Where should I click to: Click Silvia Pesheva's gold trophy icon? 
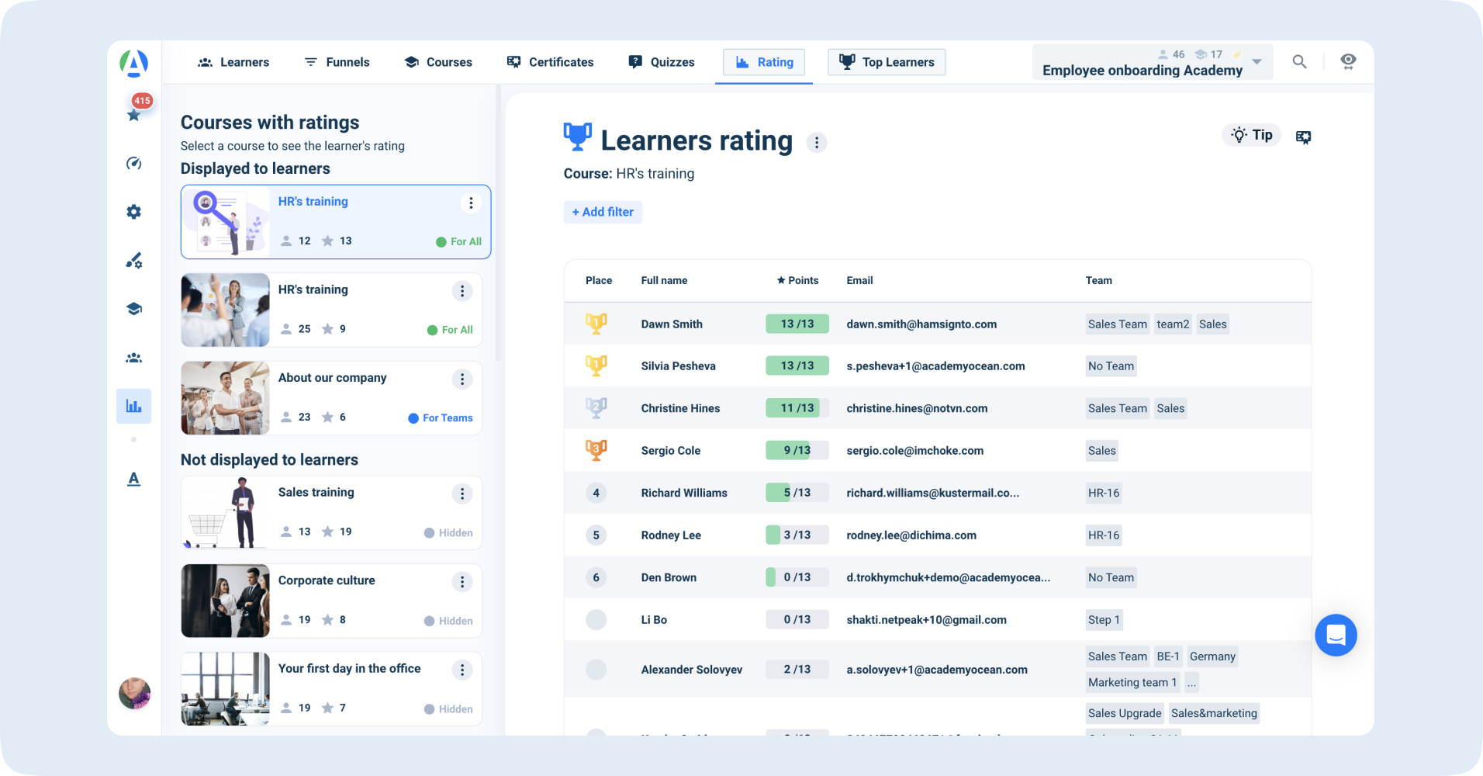click(x=596, y=365)
